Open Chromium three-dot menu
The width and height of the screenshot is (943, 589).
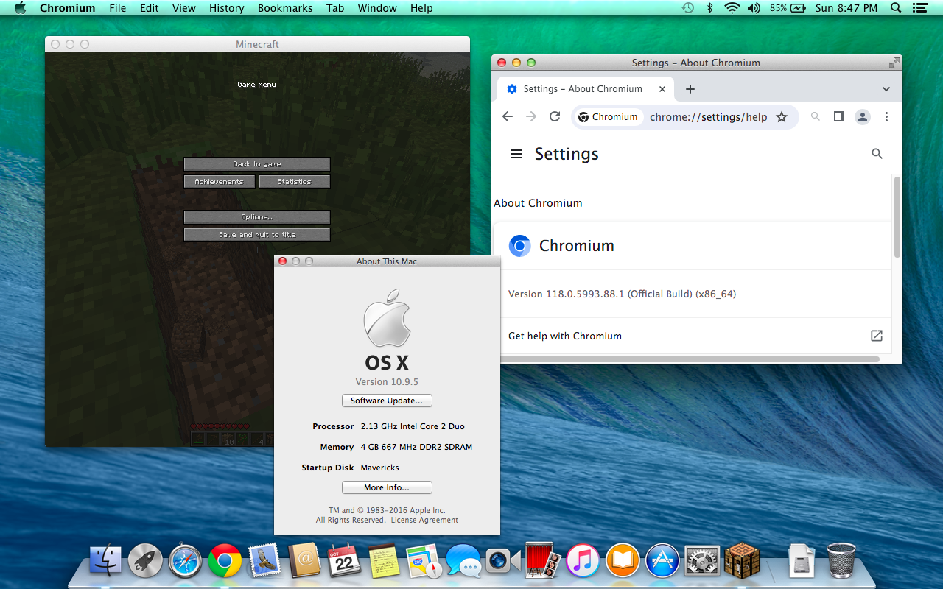(x=886, y=117)
